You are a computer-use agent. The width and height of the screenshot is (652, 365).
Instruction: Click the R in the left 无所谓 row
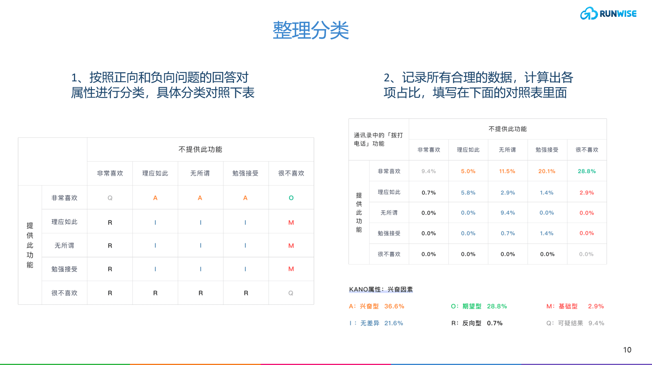pos(110,246)
